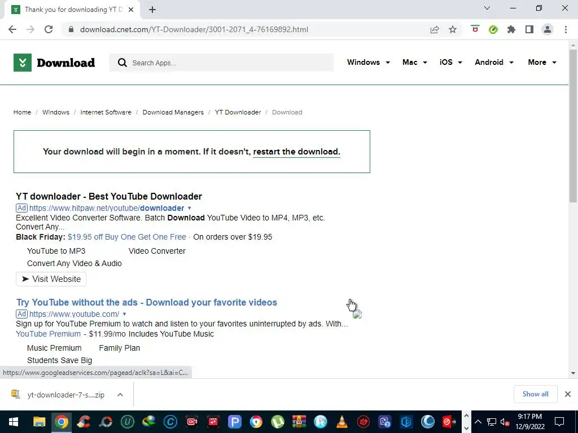Go back to the previous page

pos(12,29)
